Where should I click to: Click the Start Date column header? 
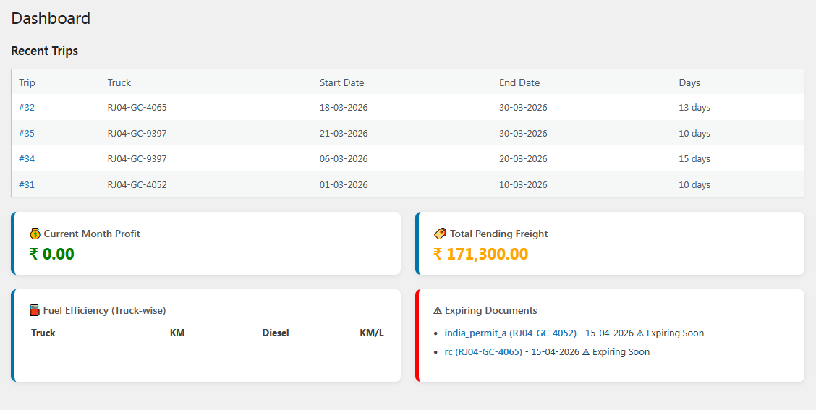click(341, 82)
